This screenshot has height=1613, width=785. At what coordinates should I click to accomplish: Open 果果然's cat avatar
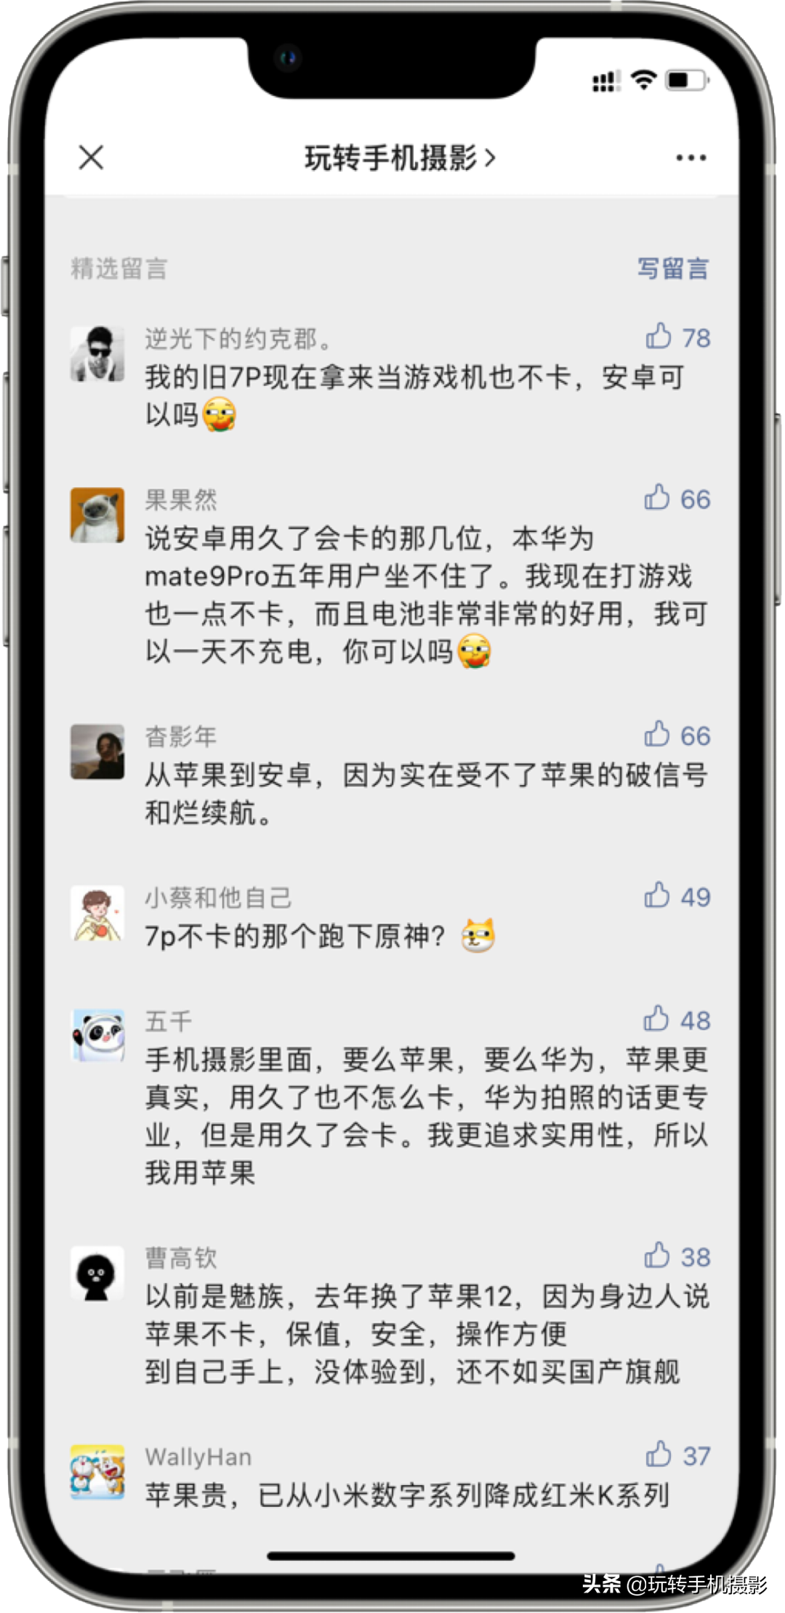coord(97,515)
